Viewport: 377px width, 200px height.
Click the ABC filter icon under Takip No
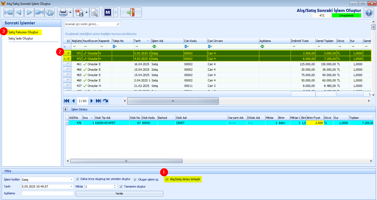click(115, 46)
